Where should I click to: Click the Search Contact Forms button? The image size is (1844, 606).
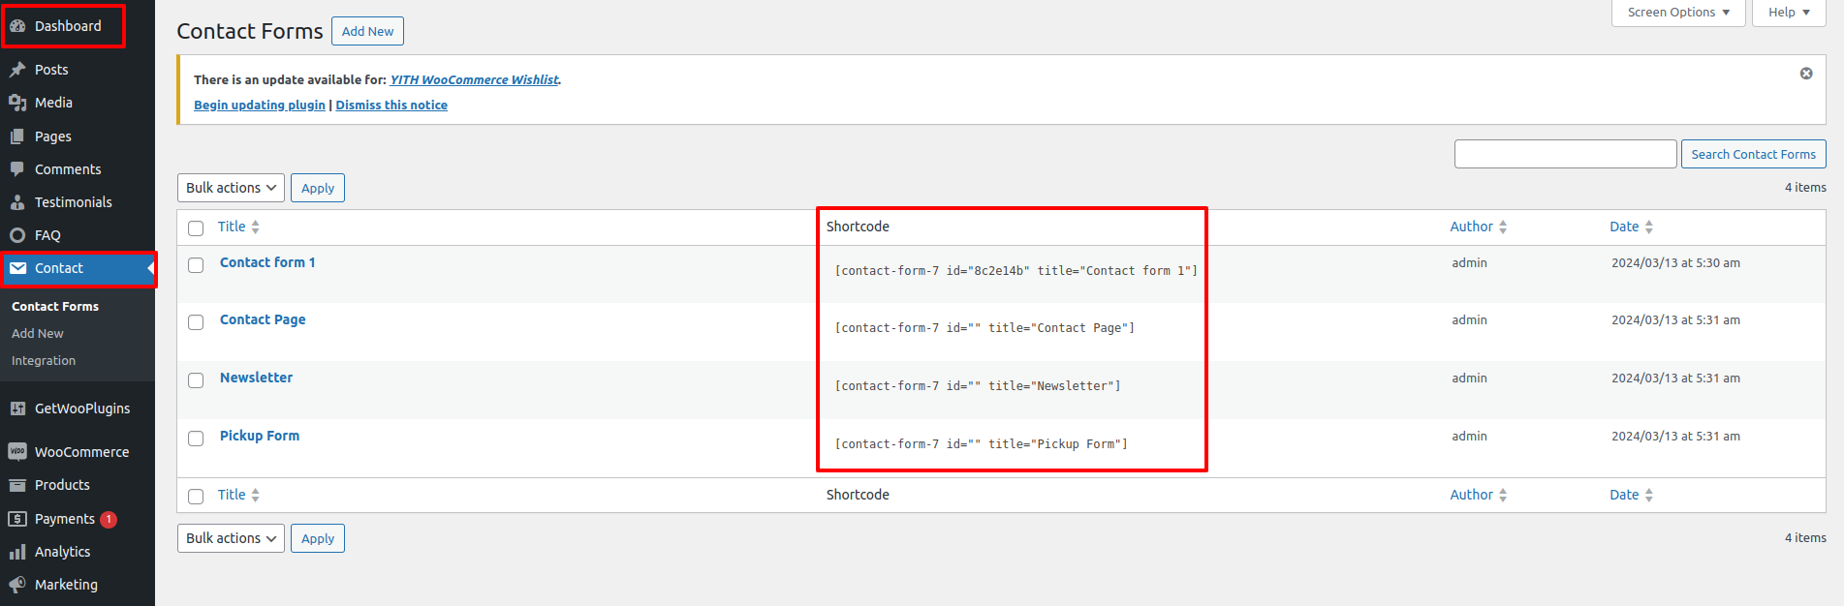tap(1753, 154)
